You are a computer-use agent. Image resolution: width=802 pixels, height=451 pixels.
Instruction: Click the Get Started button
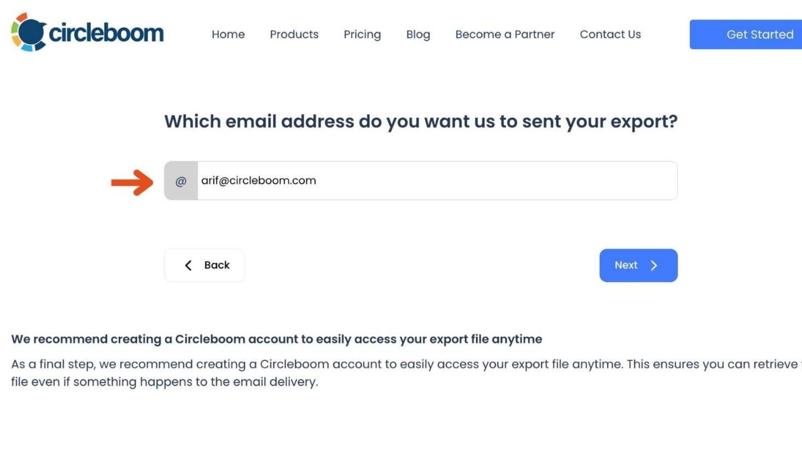pos(759,34)
